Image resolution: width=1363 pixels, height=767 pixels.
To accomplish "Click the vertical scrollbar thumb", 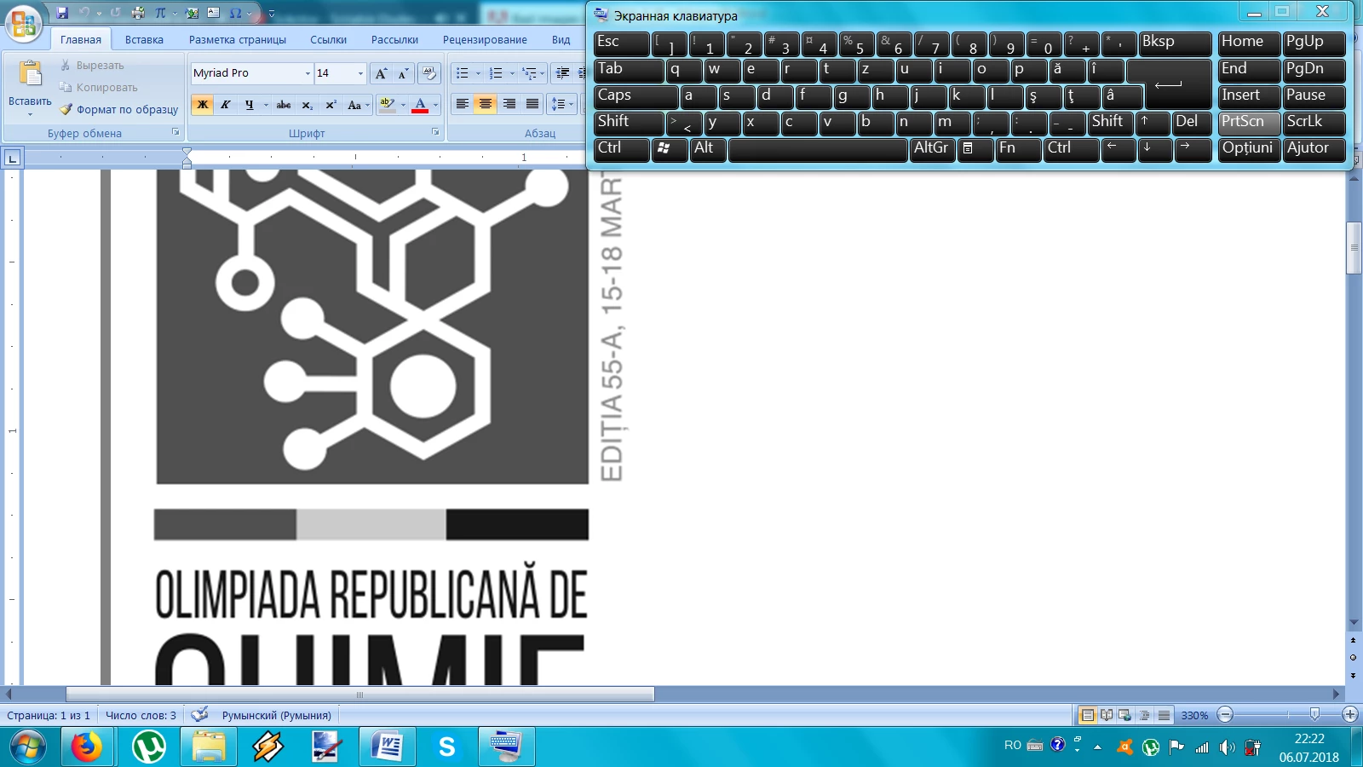I will pyautogui.click(x=1353, y=247).
